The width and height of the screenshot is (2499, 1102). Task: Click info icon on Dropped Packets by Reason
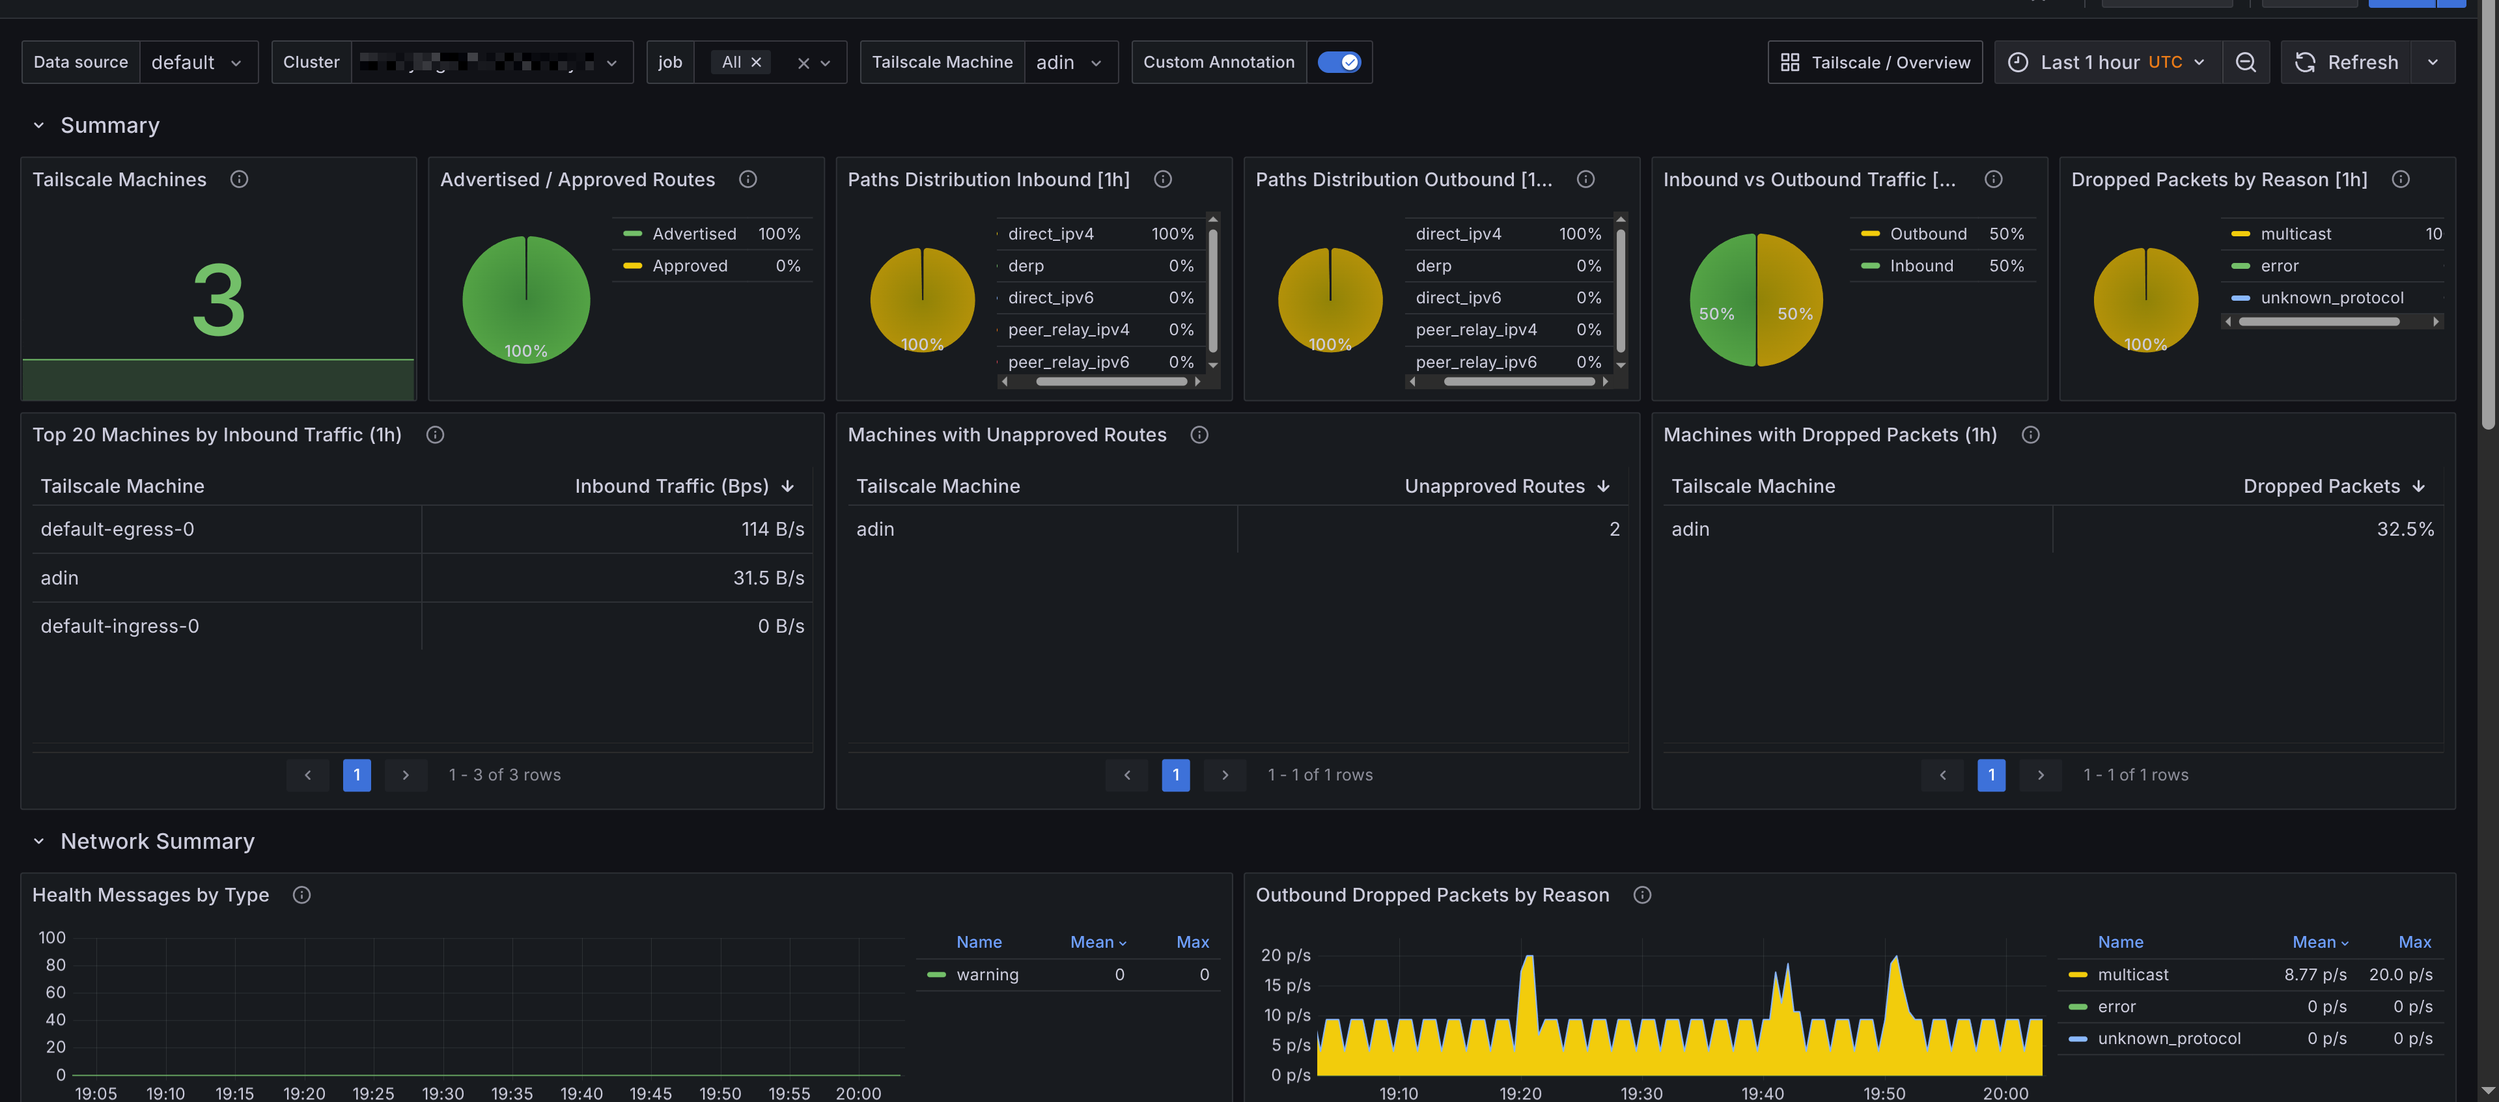point(2400,180)
